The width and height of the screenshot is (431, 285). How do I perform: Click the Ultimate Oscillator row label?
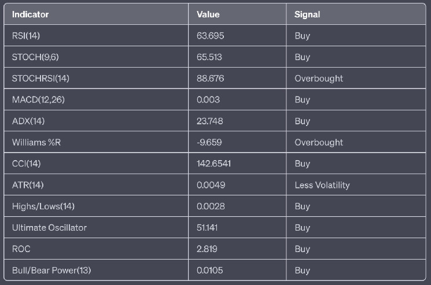tap(49, 228)
